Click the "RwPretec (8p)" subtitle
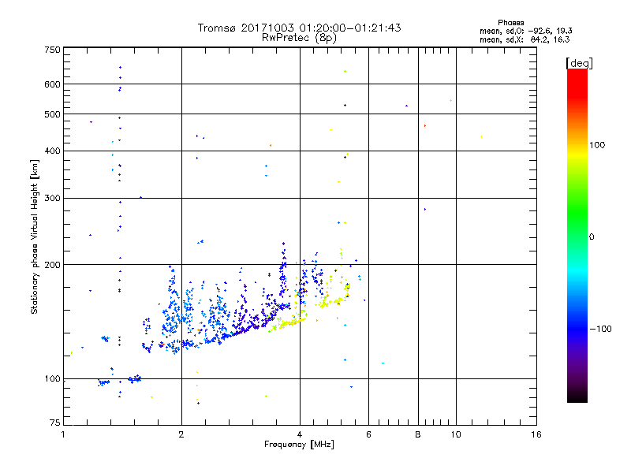The width and height of the screenshot is (631, 473). (299, 38)
